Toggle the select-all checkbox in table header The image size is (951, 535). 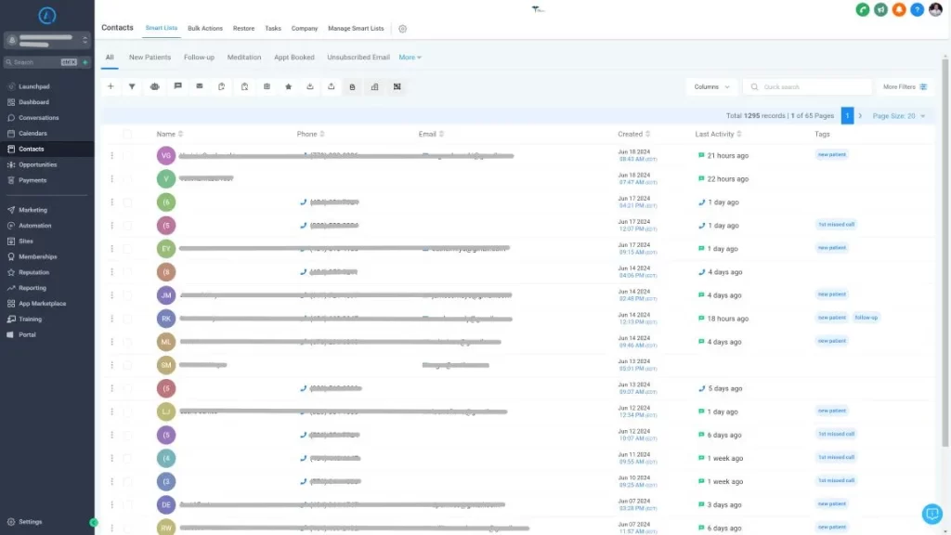(127, 134)
